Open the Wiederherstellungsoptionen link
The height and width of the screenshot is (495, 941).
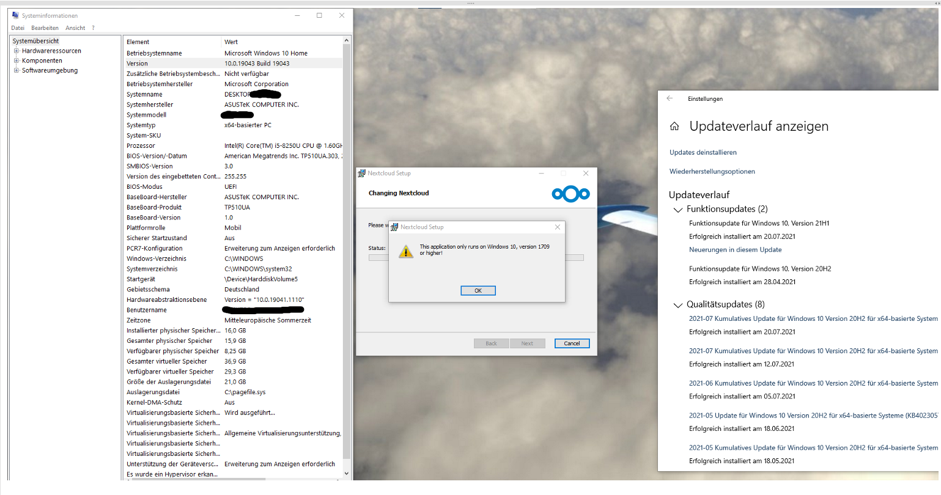[x=712, y=172]
